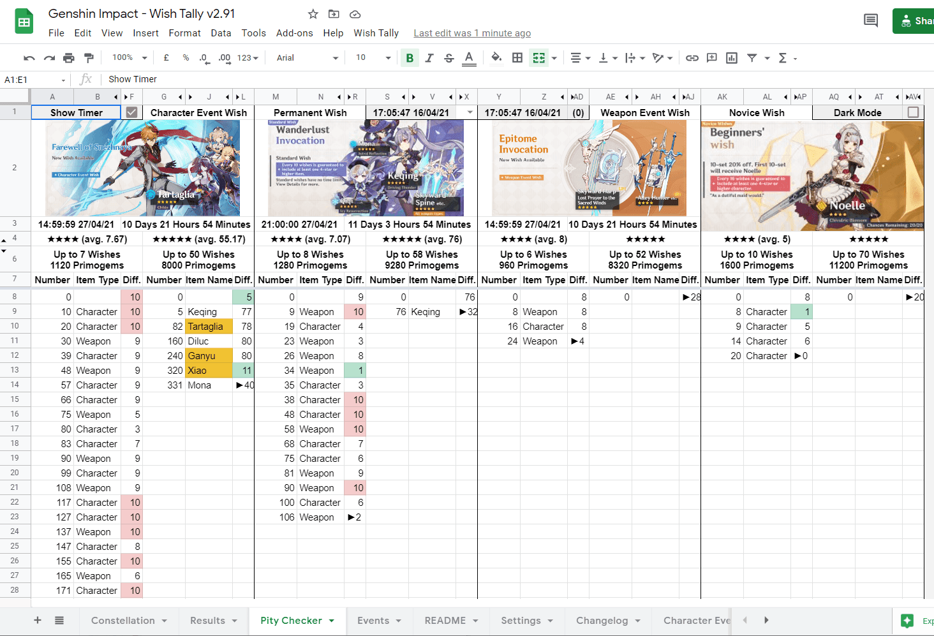Image resolution: width=934 pixels, height=636 pixels.
Task: Open Permanent Wish time cell dropdown
Action: click(x=470, y=112)
